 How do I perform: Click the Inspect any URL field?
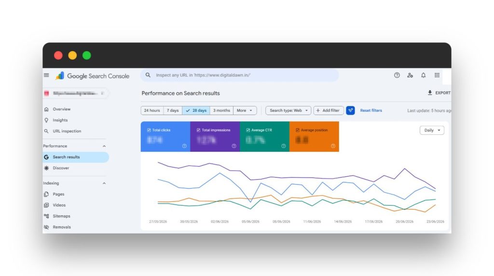[239, 75]
